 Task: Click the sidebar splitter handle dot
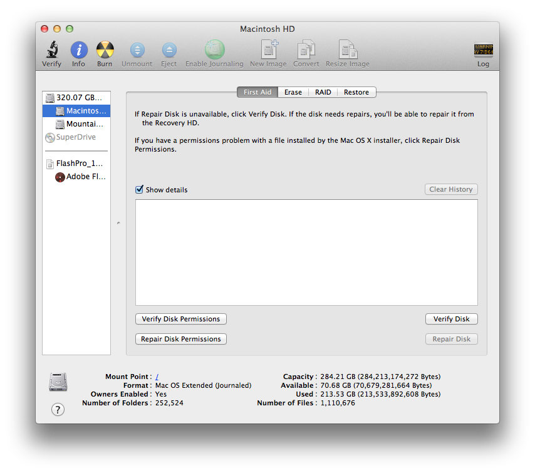(x=118, y=223)
